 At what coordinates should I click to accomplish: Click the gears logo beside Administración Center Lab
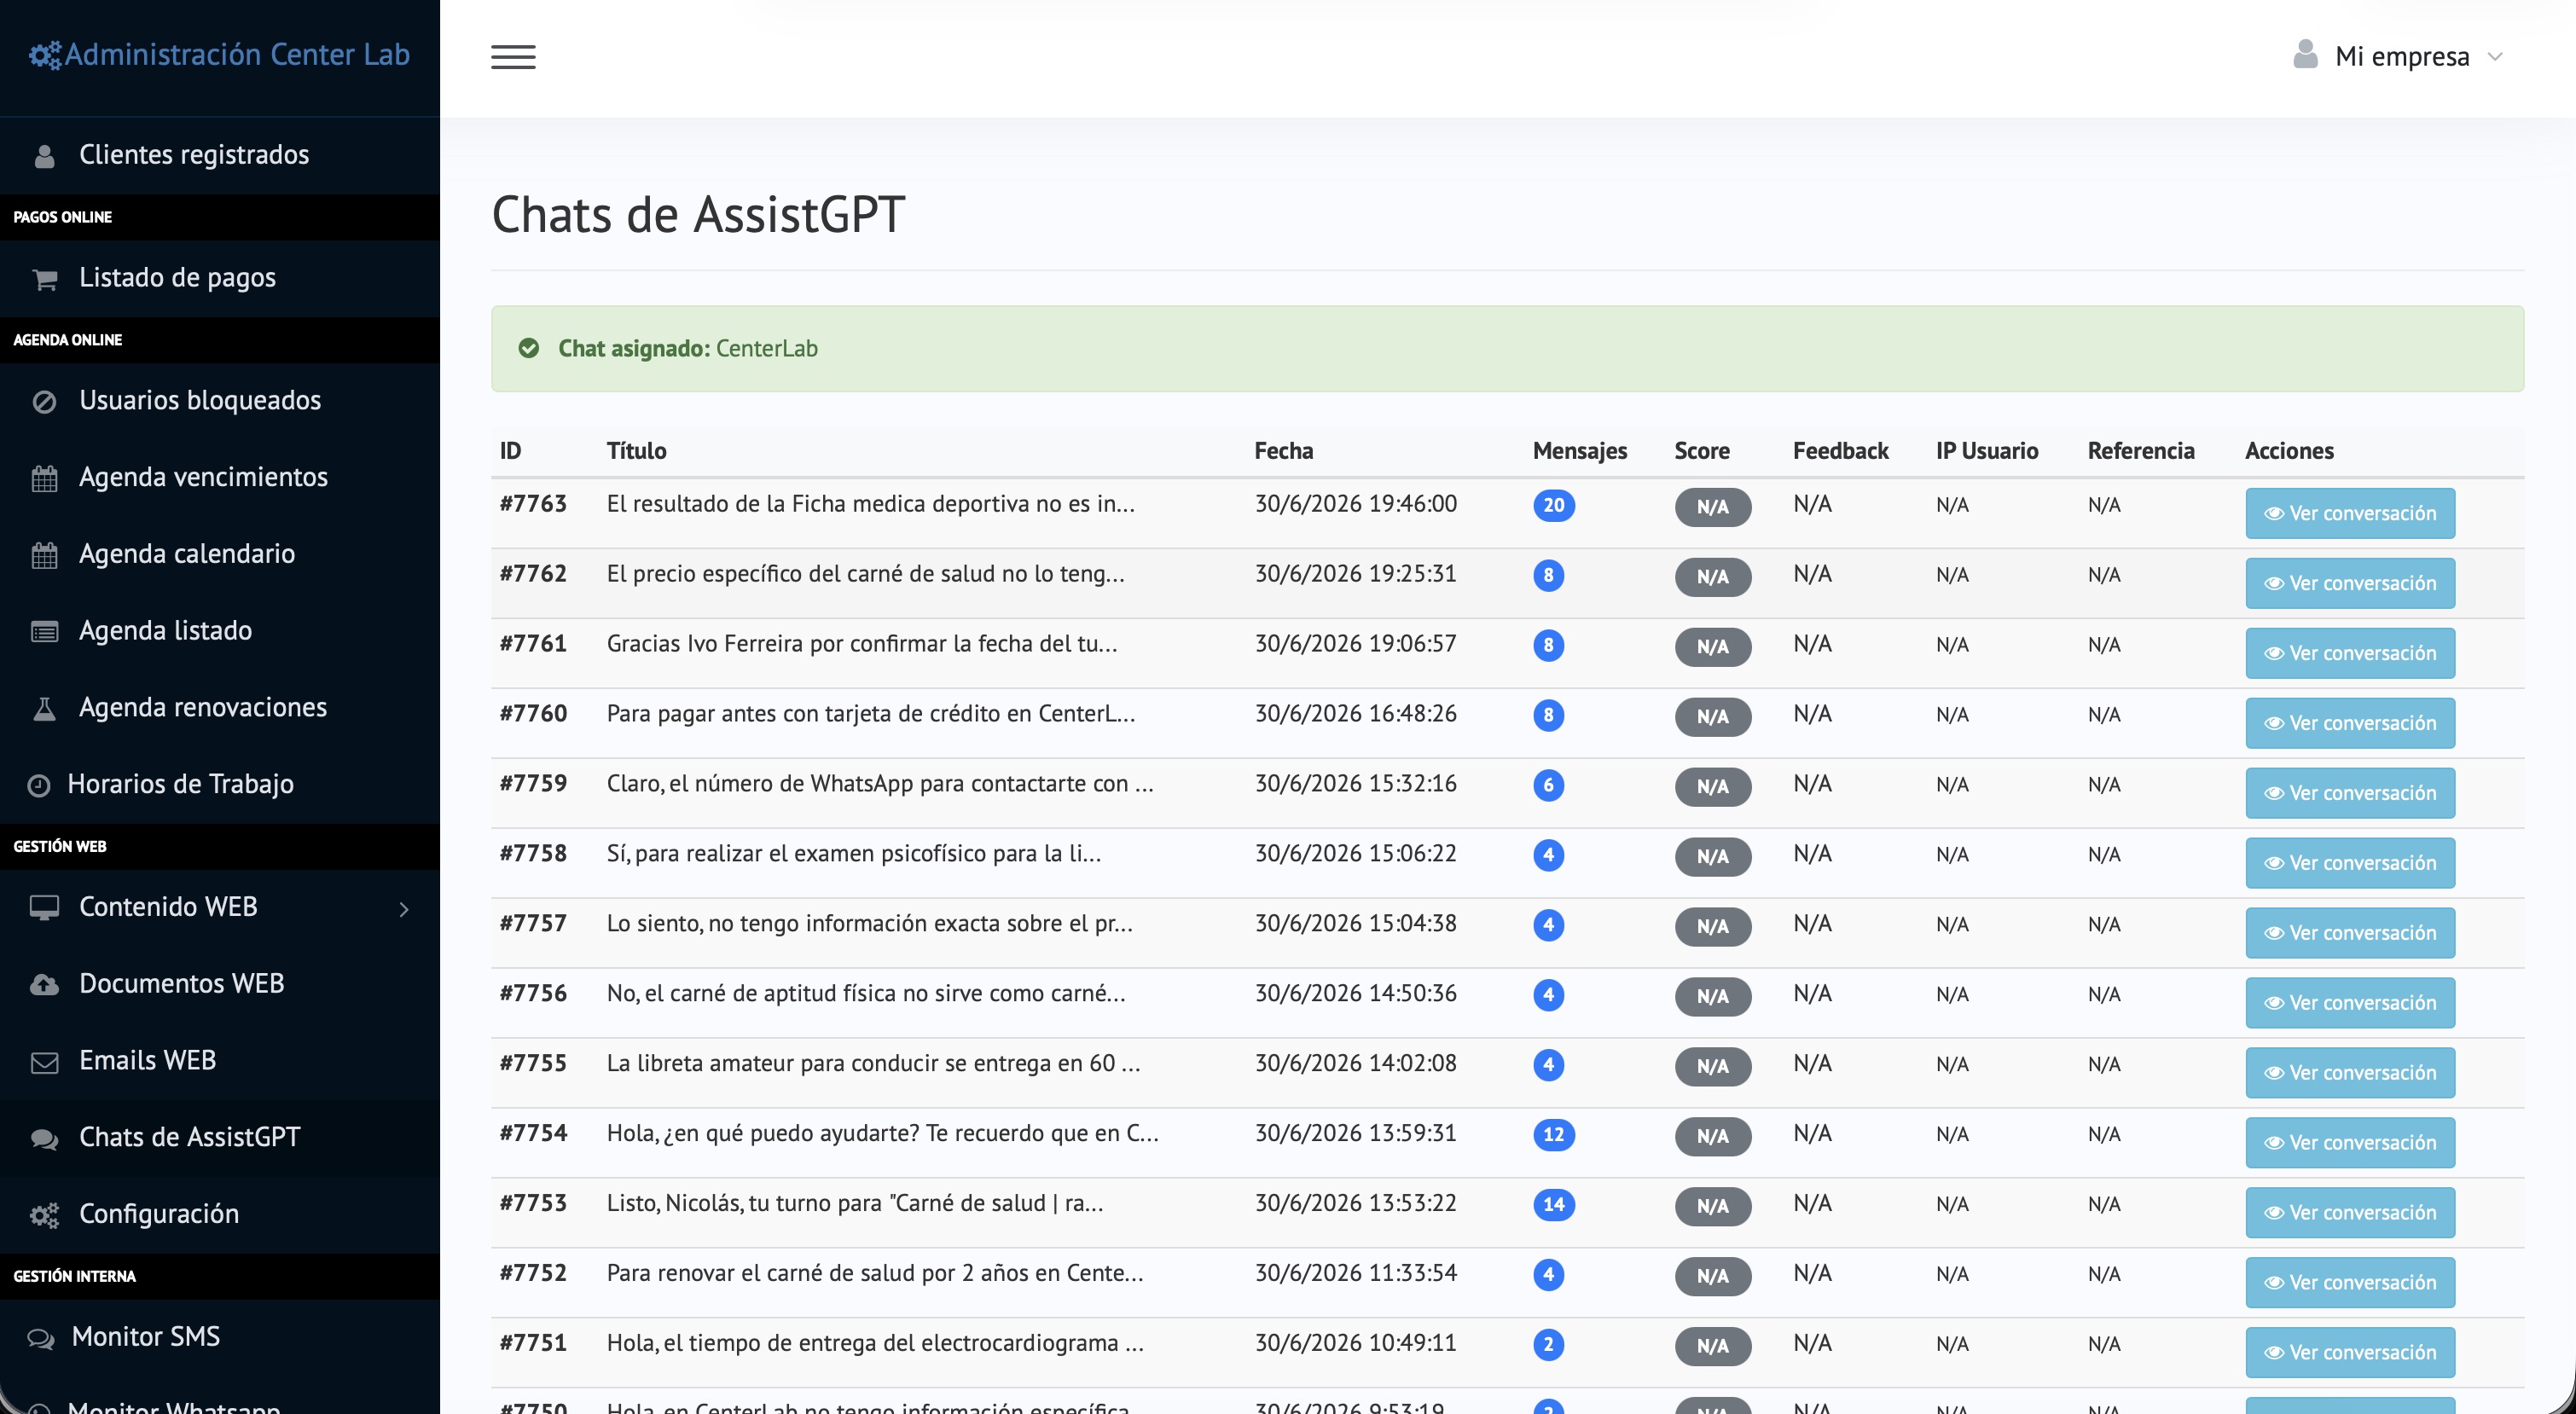coord(45,55)
